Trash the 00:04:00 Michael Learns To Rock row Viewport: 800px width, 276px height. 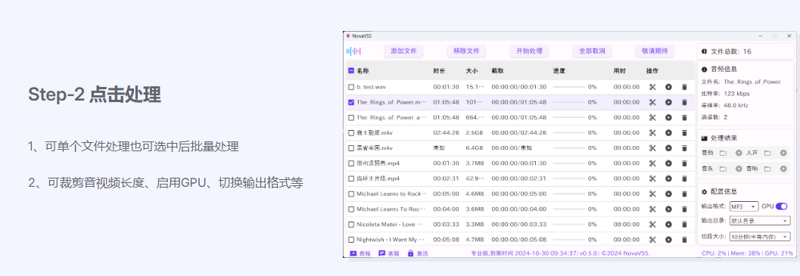point(684,209)
